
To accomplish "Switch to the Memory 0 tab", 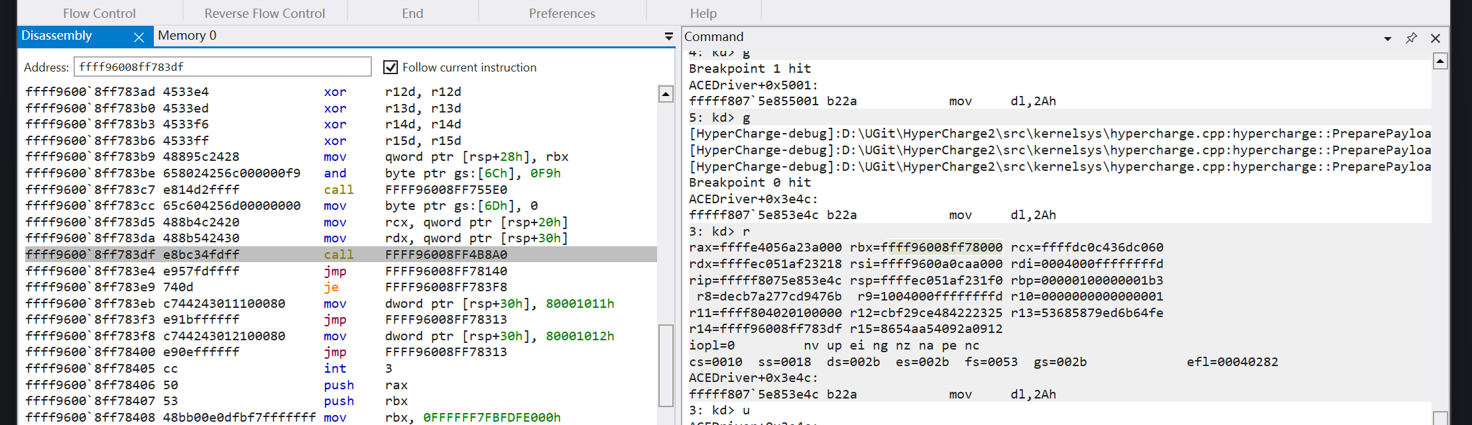I will tap(187, 36).
